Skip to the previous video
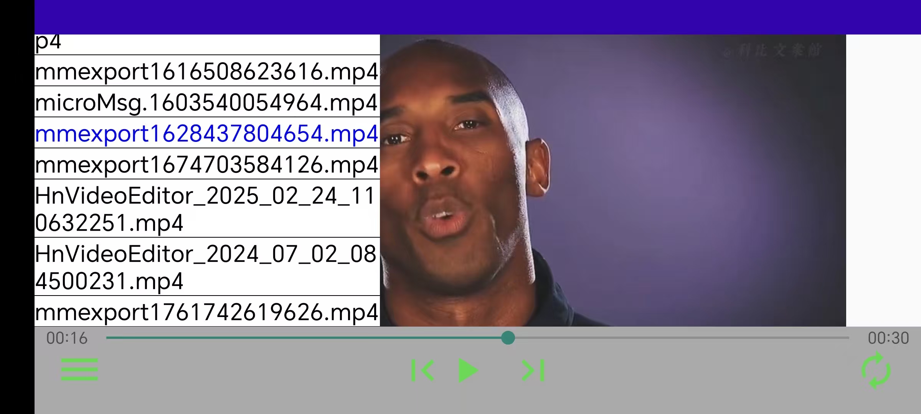 423,370
